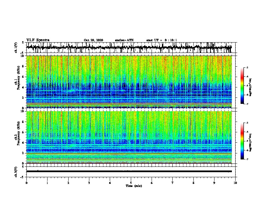The image size is (265, 205).
Task: Click the ch.3 black voltage trace band
Action: click(x=129, y=172)
